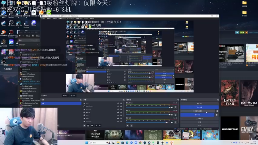Toggle visibility of the fourth source row
Viewport: 258px width, 145px height.
[118, 112]
